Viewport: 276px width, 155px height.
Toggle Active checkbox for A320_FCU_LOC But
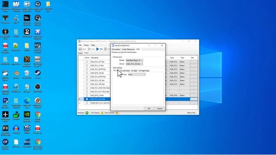[87, 81]
